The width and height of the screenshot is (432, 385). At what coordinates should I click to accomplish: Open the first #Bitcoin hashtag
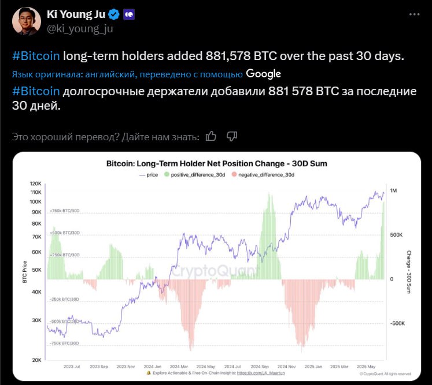pyautogui.click(x=36, y=56)
